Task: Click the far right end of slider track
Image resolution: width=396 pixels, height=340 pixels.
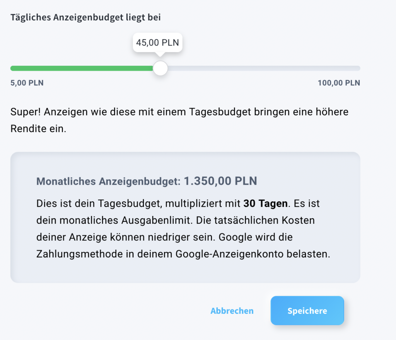Action: [358, 68]
